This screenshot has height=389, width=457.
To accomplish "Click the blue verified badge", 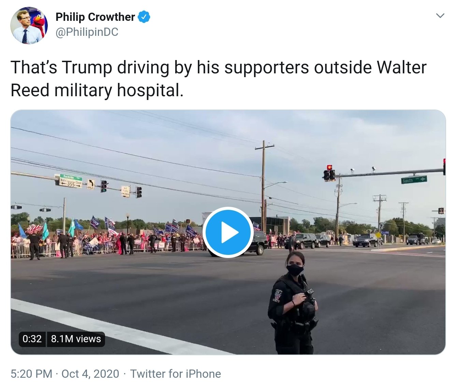I will [x=144, y=17].
